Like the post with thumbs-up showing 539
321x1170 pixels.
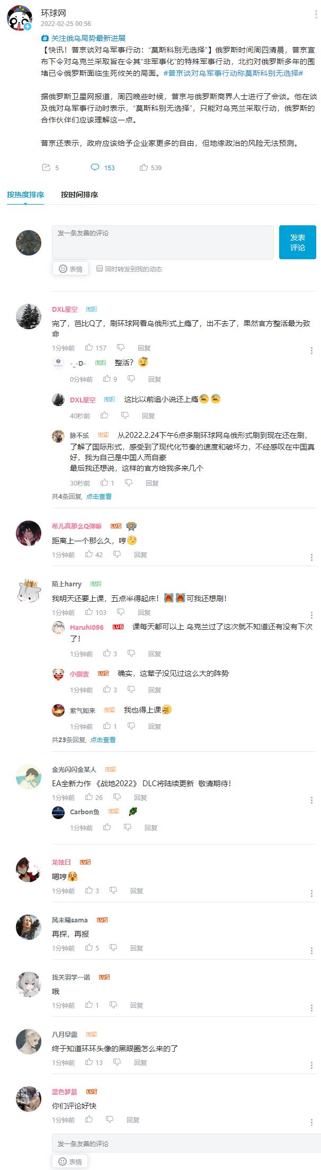(x=144, y=168)
